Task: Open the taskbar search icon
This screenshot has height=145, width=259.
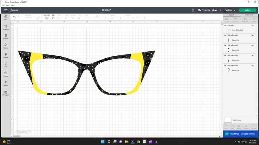Action: pyautogui.click(x=109, y=142)
